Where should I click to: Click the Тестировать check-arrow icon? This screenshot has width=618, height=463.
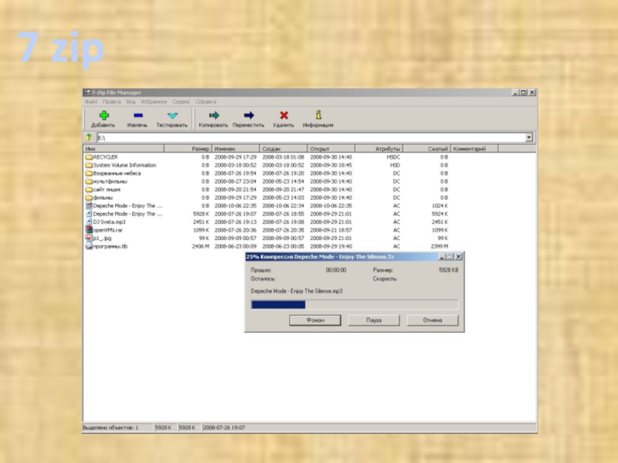pos(172,115)
